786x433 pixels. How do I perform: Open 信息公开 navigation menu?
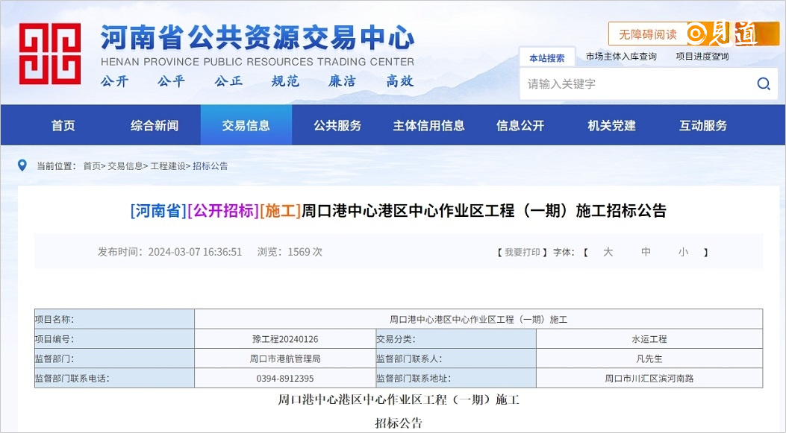520,125
